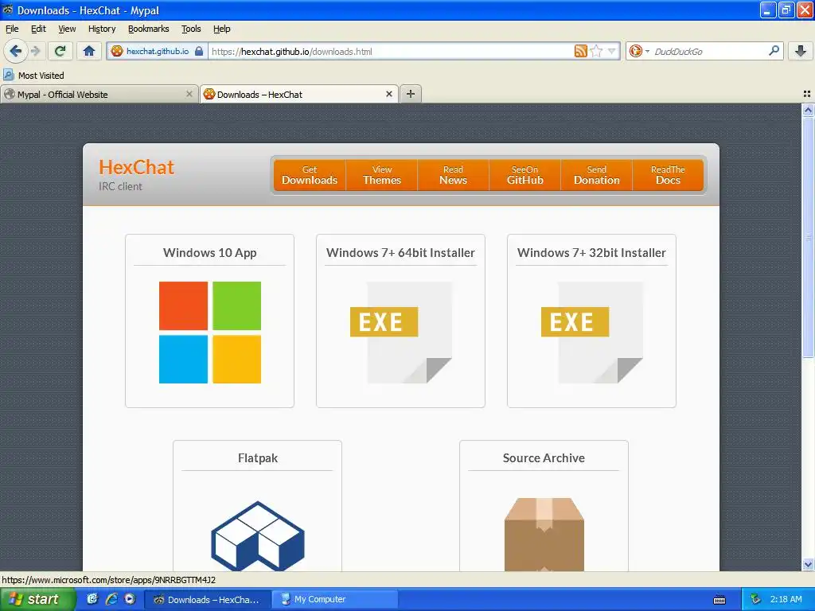Viewport: 815px width, 611px height.
Task: Click the forward arrow navigation button
Action: point(35,51)
